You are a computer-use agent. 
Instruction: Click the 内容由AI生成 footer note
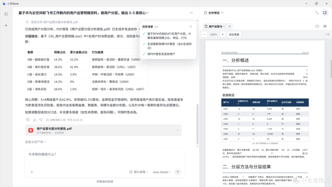(x=105, y=181)
